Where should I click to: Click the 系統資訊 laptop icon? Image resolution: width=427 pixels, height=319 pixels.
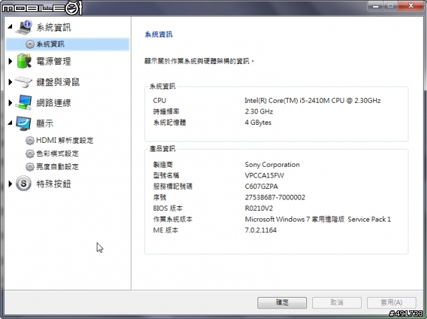[24, 27]
